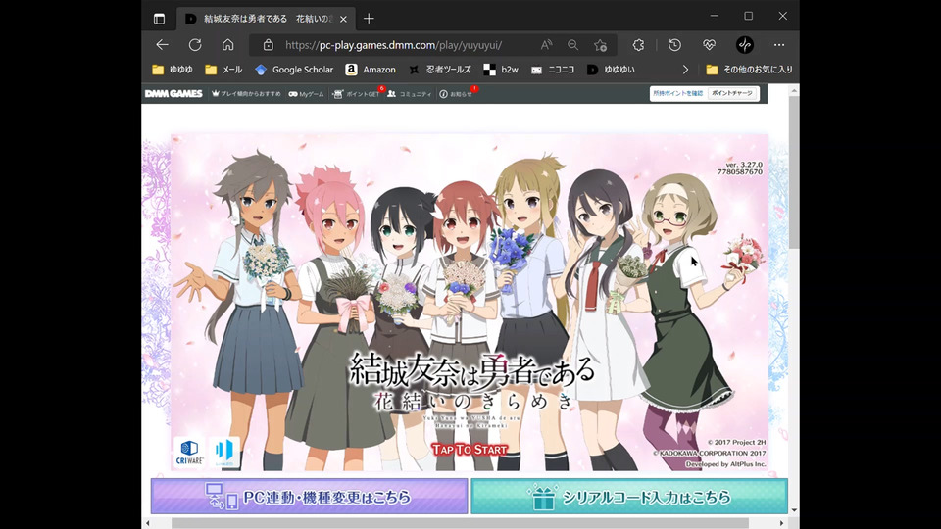Open the Amazon bookmark
Image resolution: width=941 pixels, height=529 pixels.
tap(371, 70)
